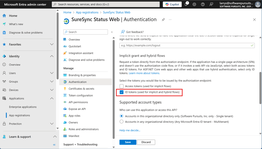Click the main content vertical scrollbar
The width and height of the screenshot is (262, 149).
[260, 88]
